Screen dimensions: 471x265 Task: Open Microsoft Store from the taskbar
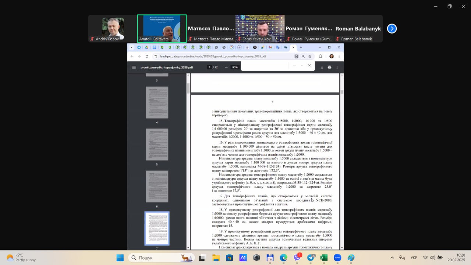click(x=229, y=258)
